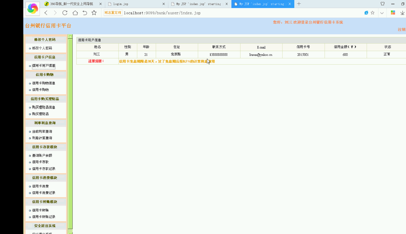Open 信用卡转账 sidebar link
The image size is (406, 234).
tap(40, 210)
